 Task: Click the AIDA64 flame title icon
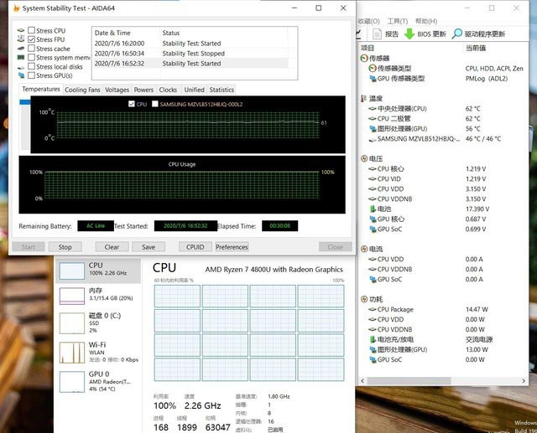tap(17, 8)
